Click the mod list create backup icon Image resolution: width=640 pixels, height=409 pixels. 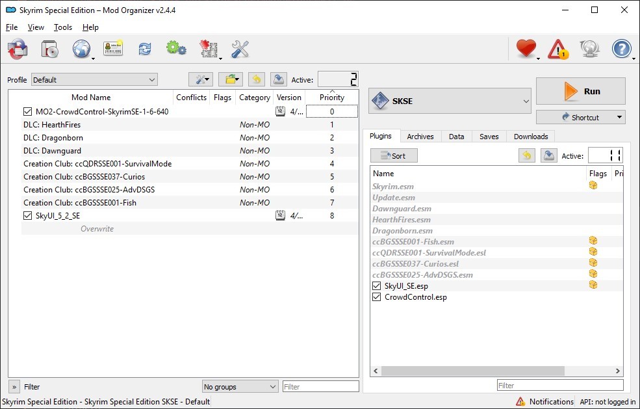coord(278,79)
